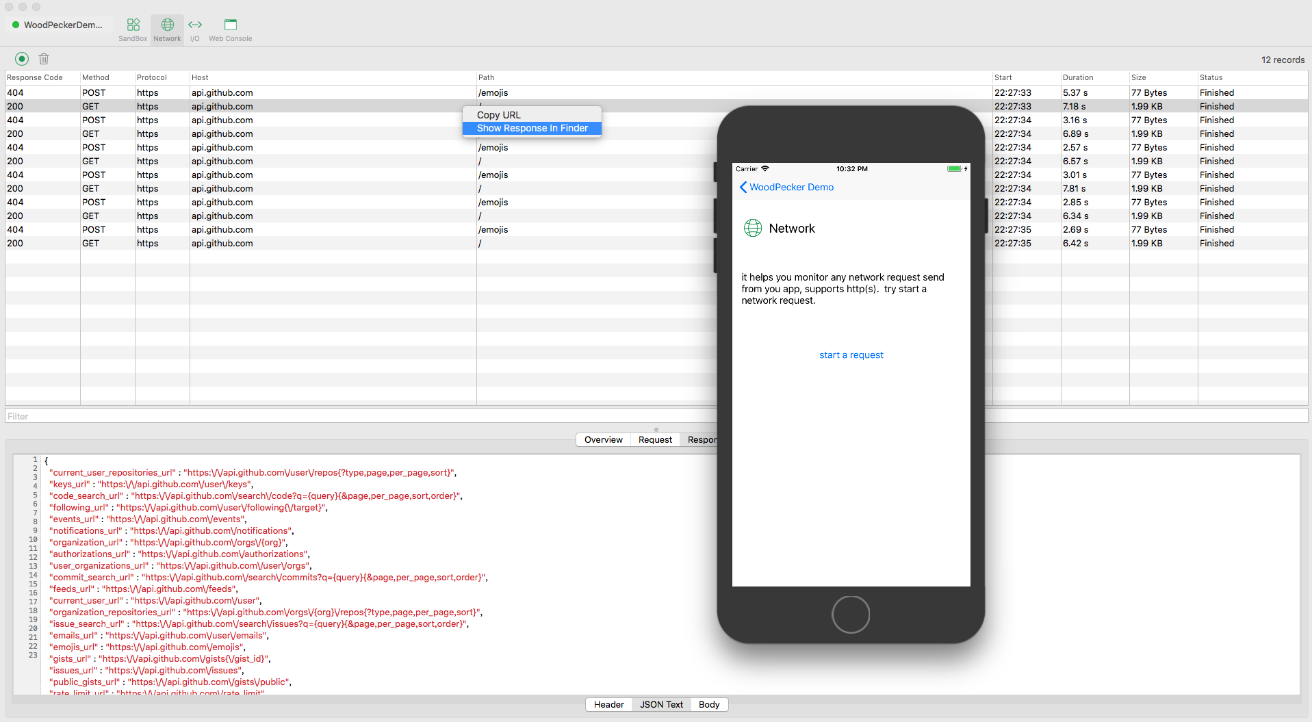Click the window close button

[x=9, y=6]
